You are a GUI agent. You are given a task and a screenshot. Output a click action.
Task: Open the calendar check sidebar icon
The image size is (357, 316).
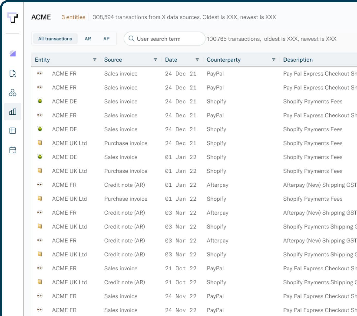coord(13,150)
